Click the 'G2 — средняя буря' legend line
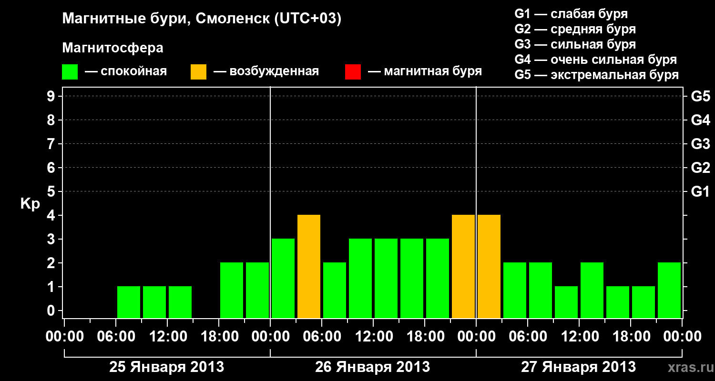 coord(575,29)
